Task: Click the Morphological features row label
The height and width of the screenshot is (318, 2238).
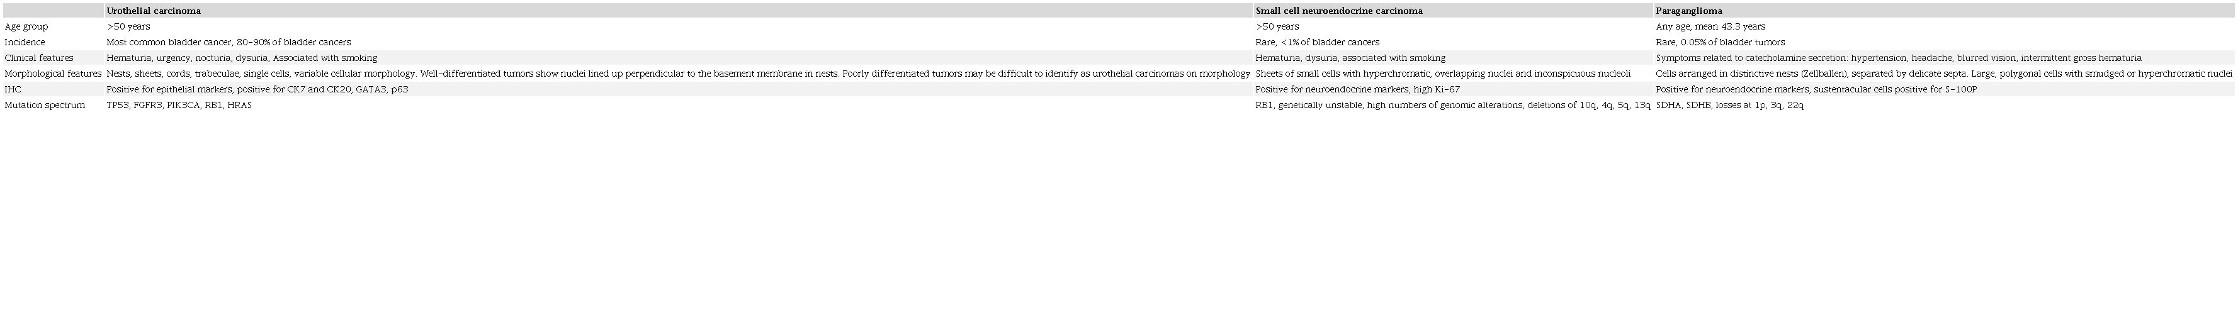Action: [53, 74]
